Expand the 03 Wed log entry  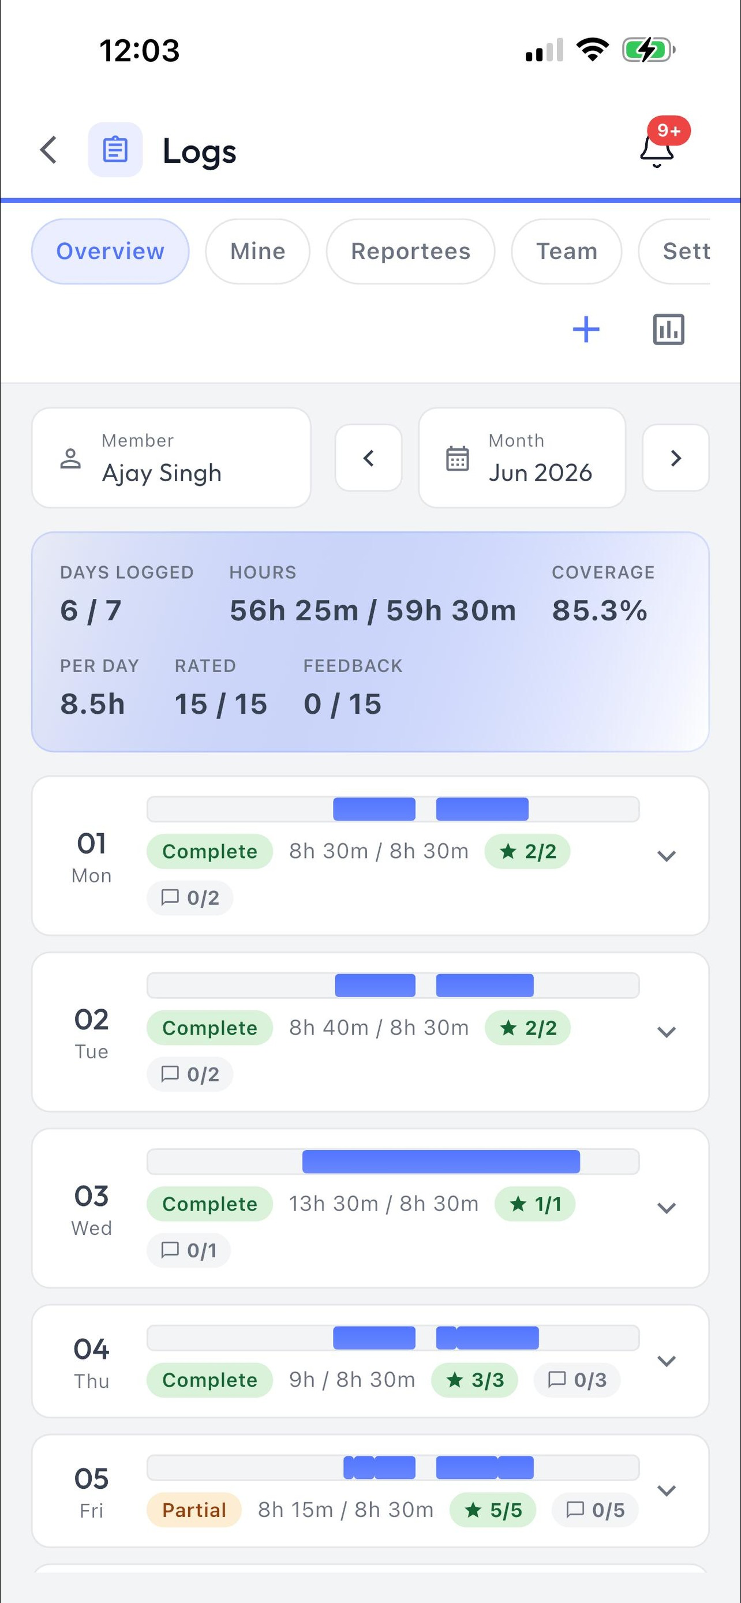click(x=667, y=1208)
